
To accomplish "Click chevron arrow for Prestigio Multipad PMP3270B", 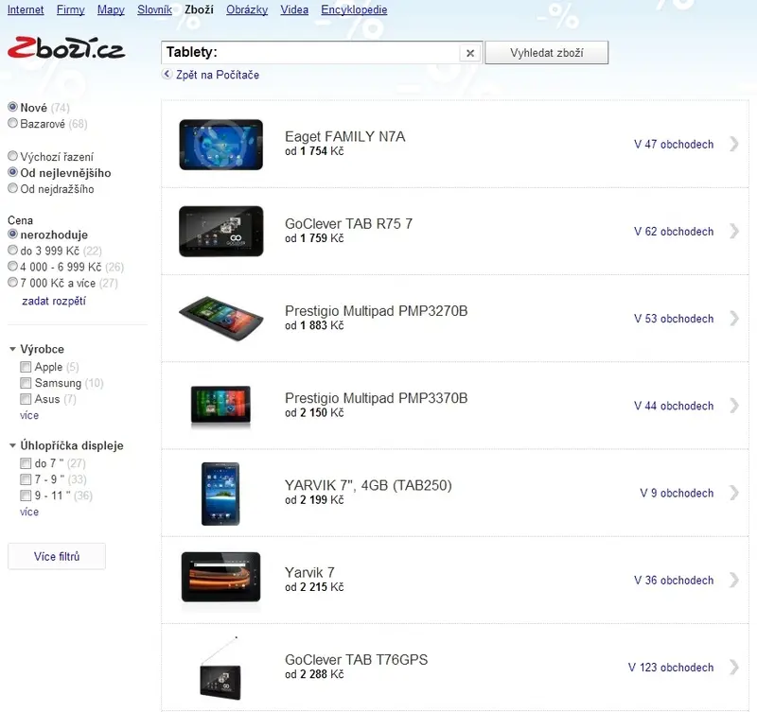I will (734, 319).
